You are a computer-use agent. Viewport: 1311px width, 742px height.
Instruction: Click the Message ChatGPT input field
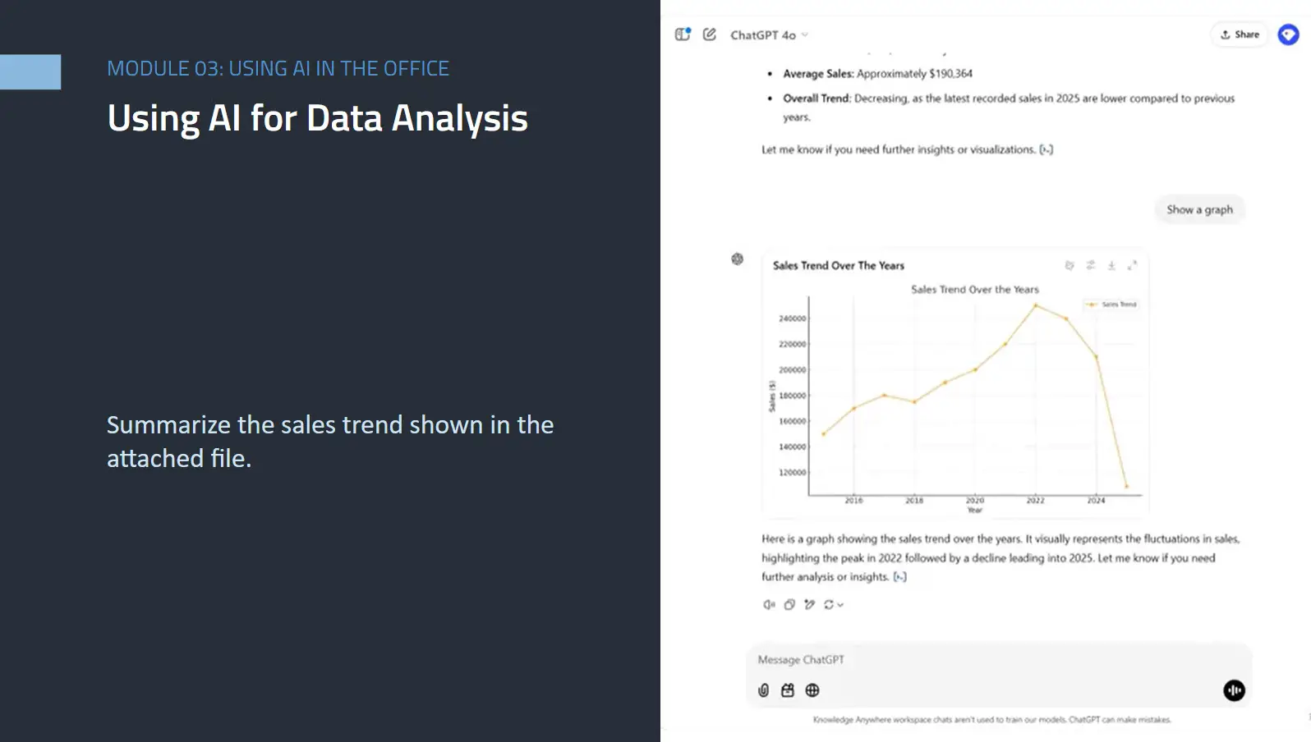click(986, 660)
